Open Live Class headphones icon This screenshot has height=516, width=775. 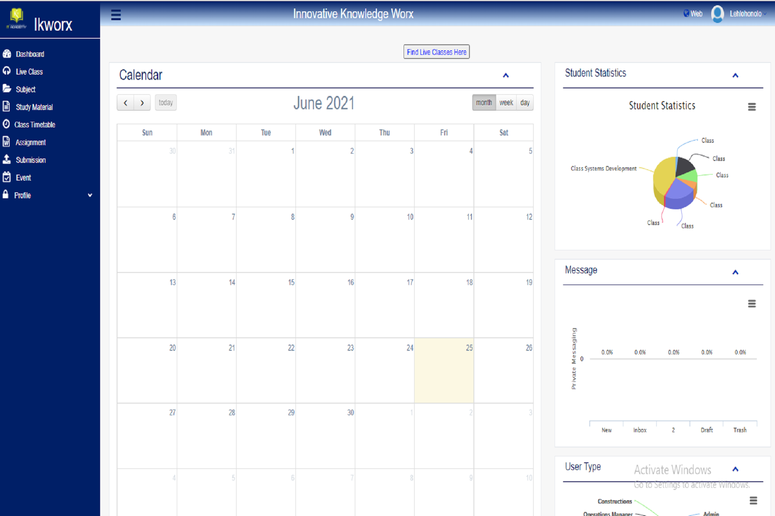coord(7,71)
